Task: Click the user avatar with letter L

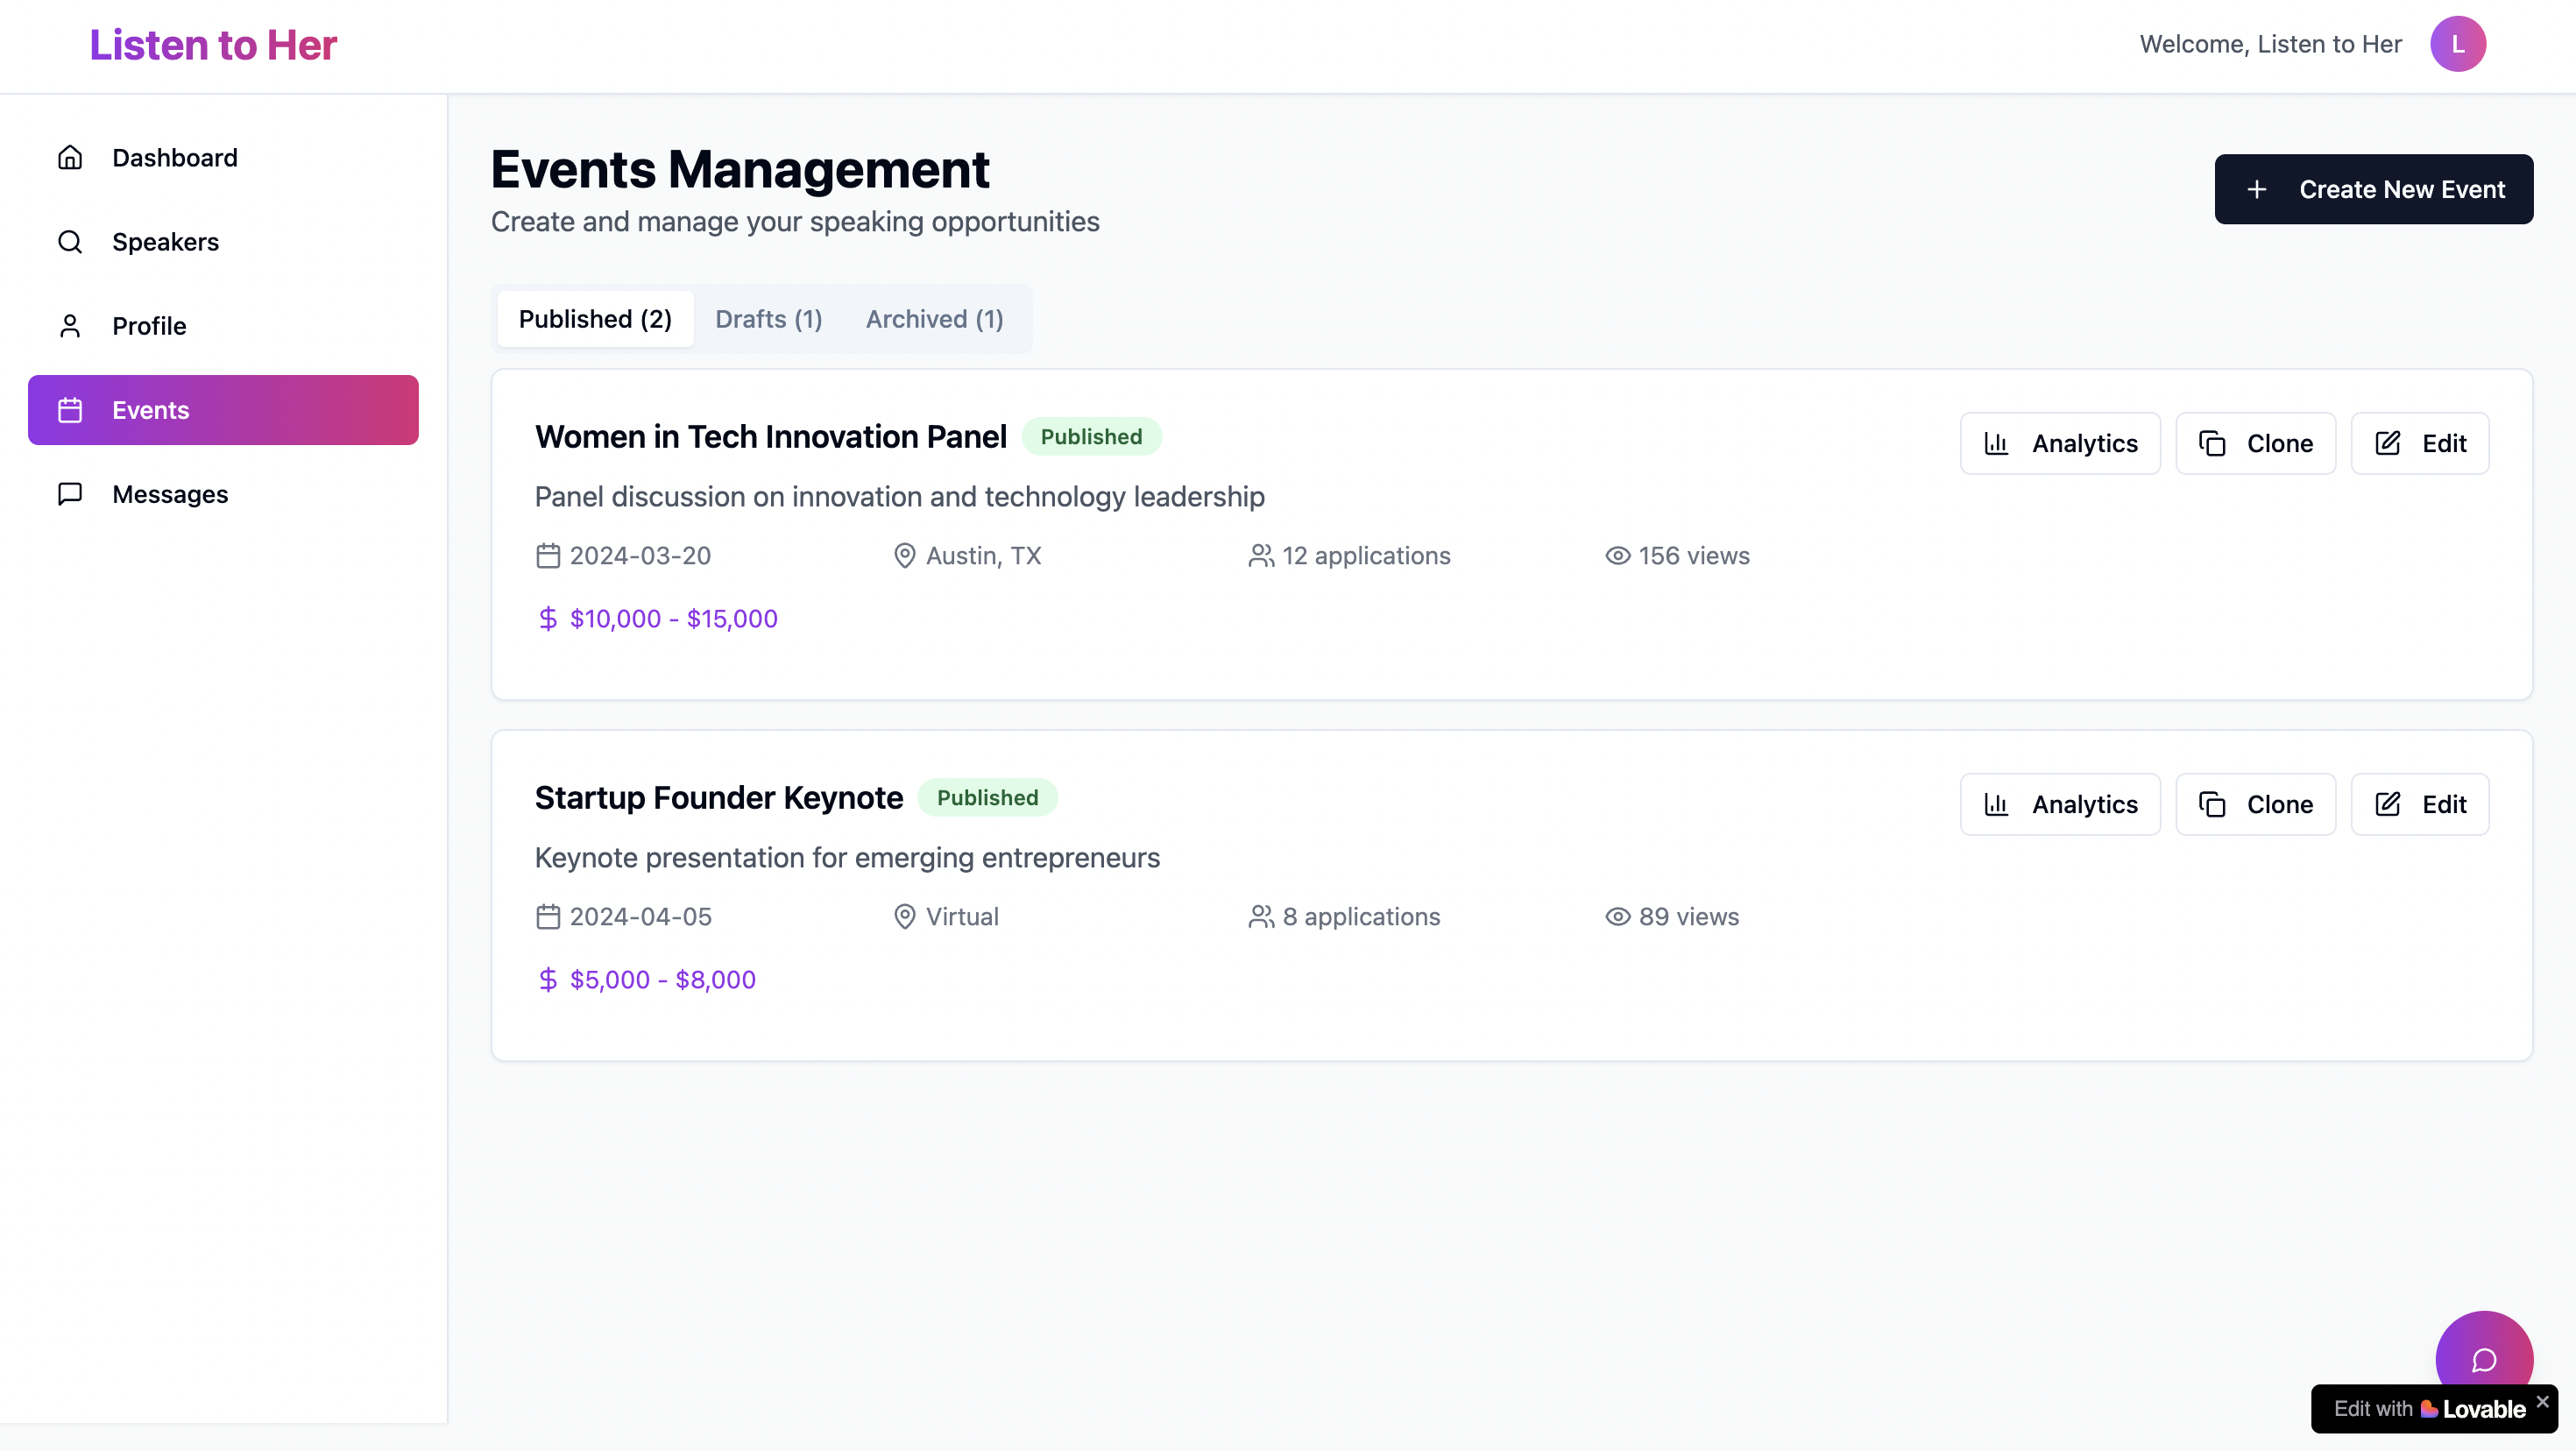Action: (x=2457, y=44)
